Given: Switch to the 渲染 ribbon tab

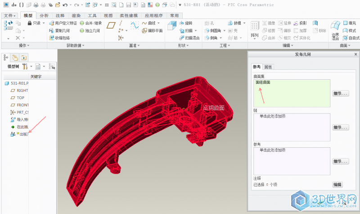Looking at the screenshot, I should [x=76, y=16].
